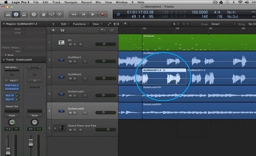Toggle global tracks button
Screen dimensions: 256x156
(x=103, y=30)
